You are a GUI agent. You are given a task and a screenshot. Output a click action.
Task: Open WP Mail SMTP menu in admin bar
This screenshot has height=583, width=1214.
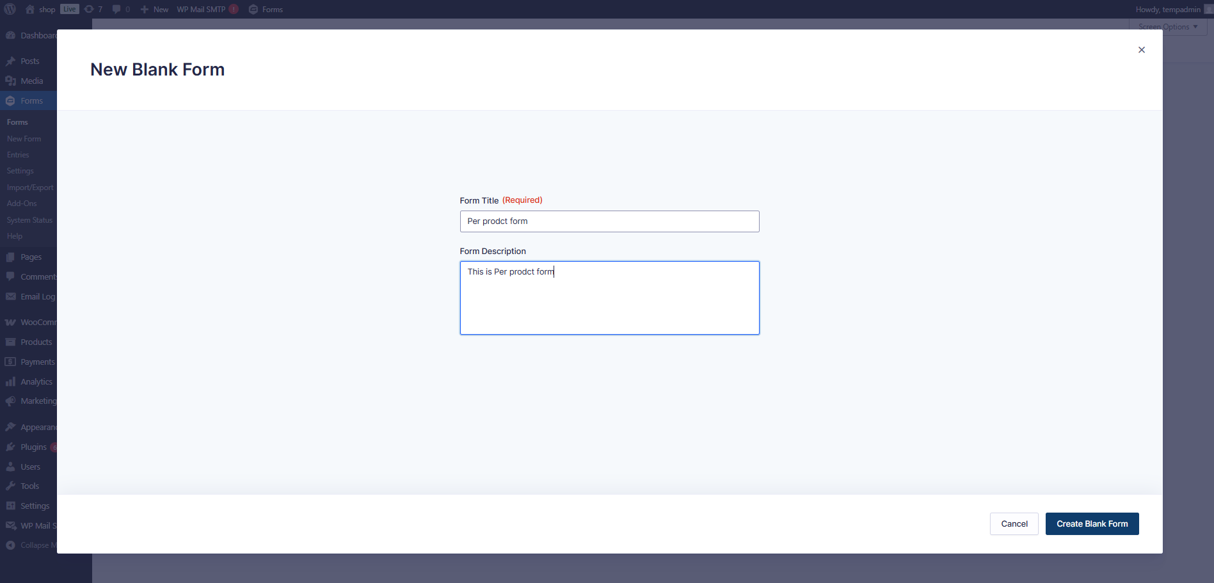tap(201, 9)
